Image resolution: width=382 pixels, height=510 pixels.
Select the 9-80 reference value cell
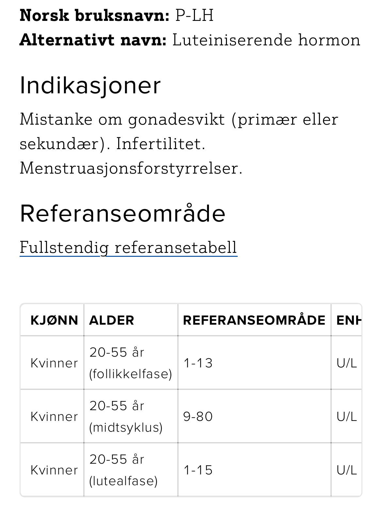[198, 417]
